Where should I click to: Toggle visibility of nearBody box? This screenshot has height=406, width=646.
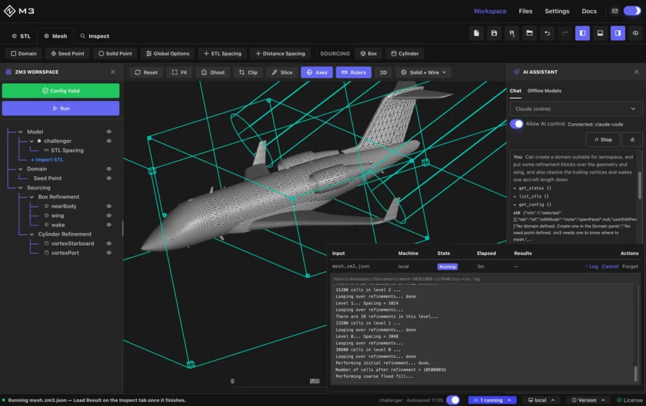click(x=109, y=206)
